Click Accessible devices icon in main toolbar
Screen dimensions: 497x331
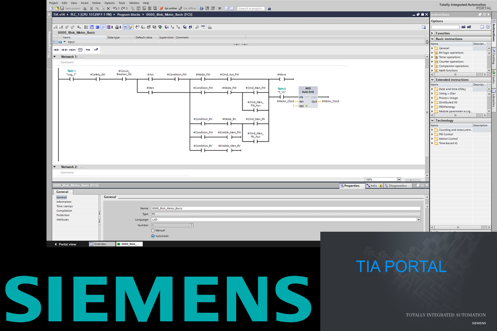[201, 9]
